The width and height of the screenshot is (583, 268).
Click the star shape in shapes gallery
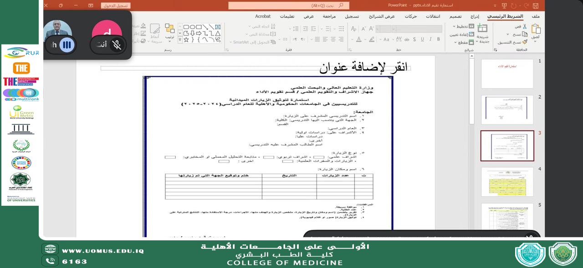pyautogui.click(x=186, y=40)
